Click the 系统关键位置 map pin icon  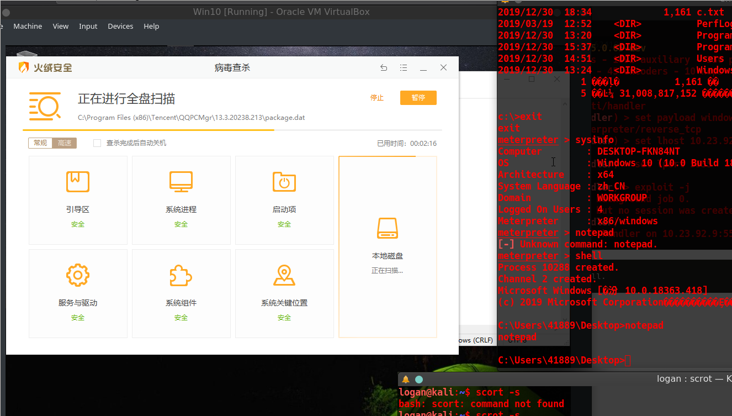click(x=284, y=275)
